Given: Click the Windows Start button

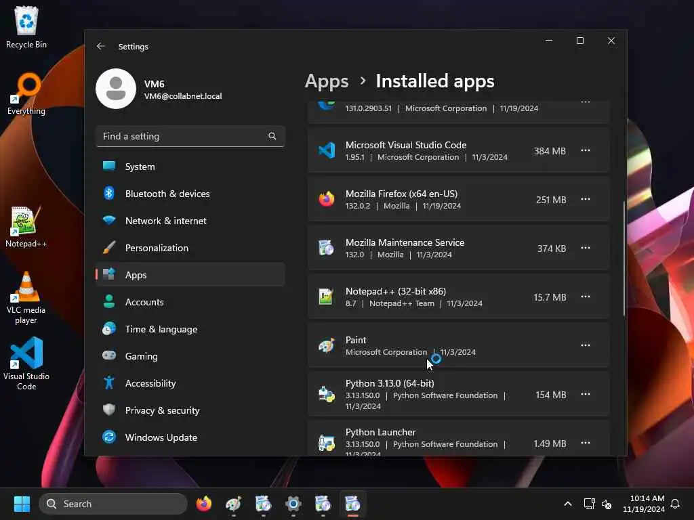Looking at the screenshot, I should tap(22, 504).
